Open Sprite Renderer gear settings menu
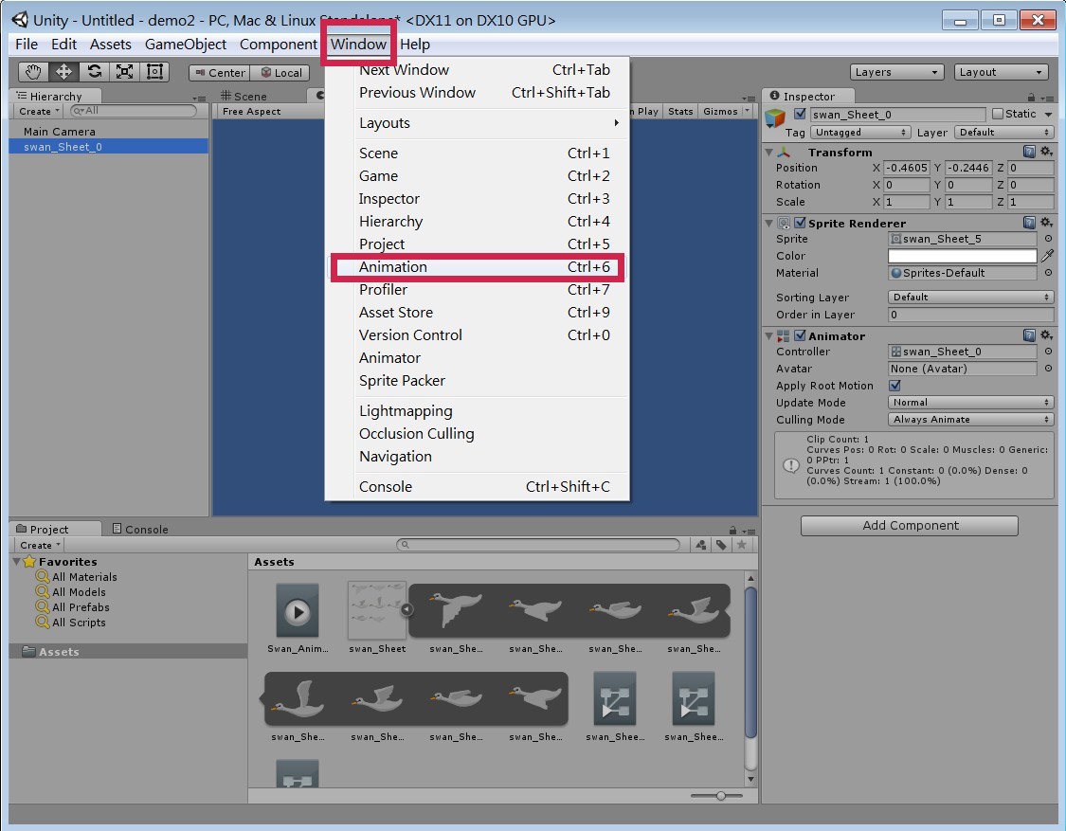This screenshot has width=1066, height=831. [x=1046, y=223]
